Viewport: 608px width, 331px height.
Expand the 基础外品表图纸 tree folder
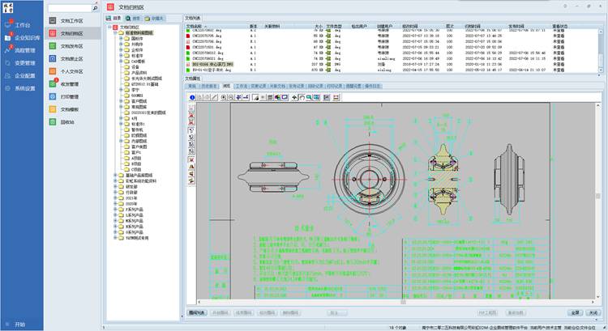[x=114, y=176]
